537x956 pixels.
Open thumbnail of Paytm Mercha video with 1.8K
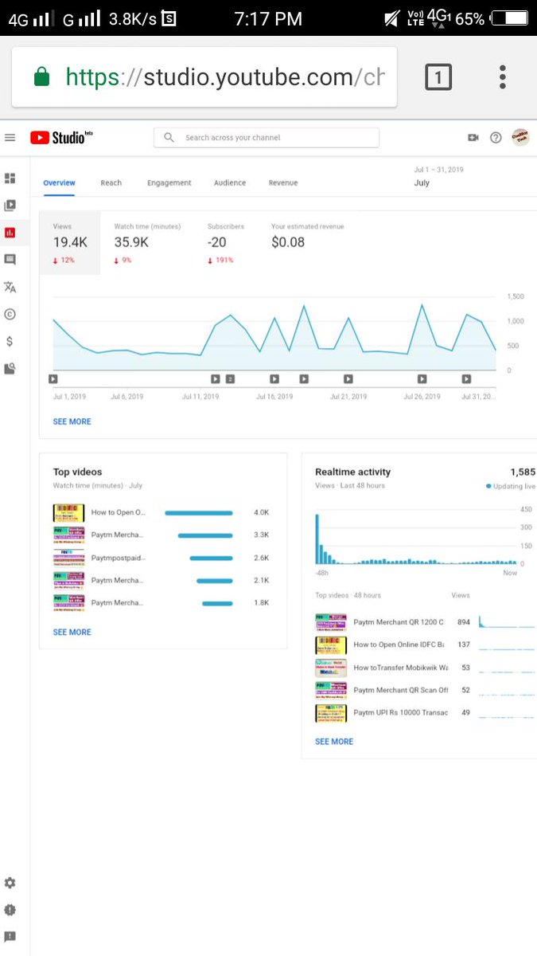click(x=68, y=603)
